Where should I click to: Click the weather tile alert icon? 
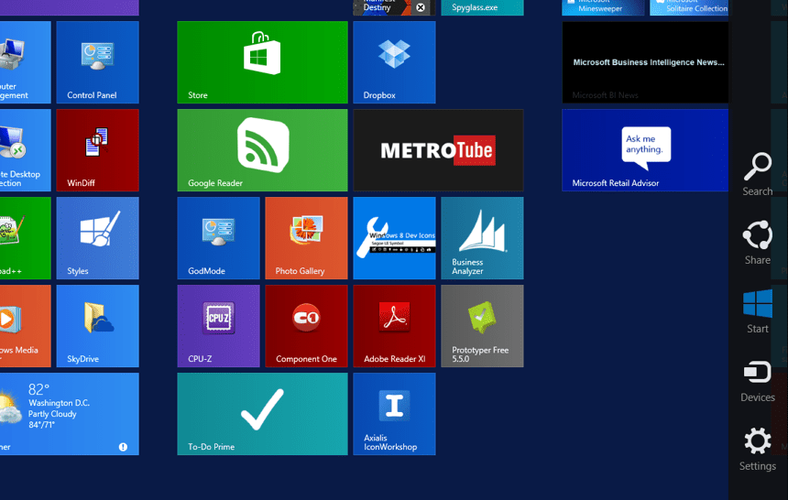123,447
